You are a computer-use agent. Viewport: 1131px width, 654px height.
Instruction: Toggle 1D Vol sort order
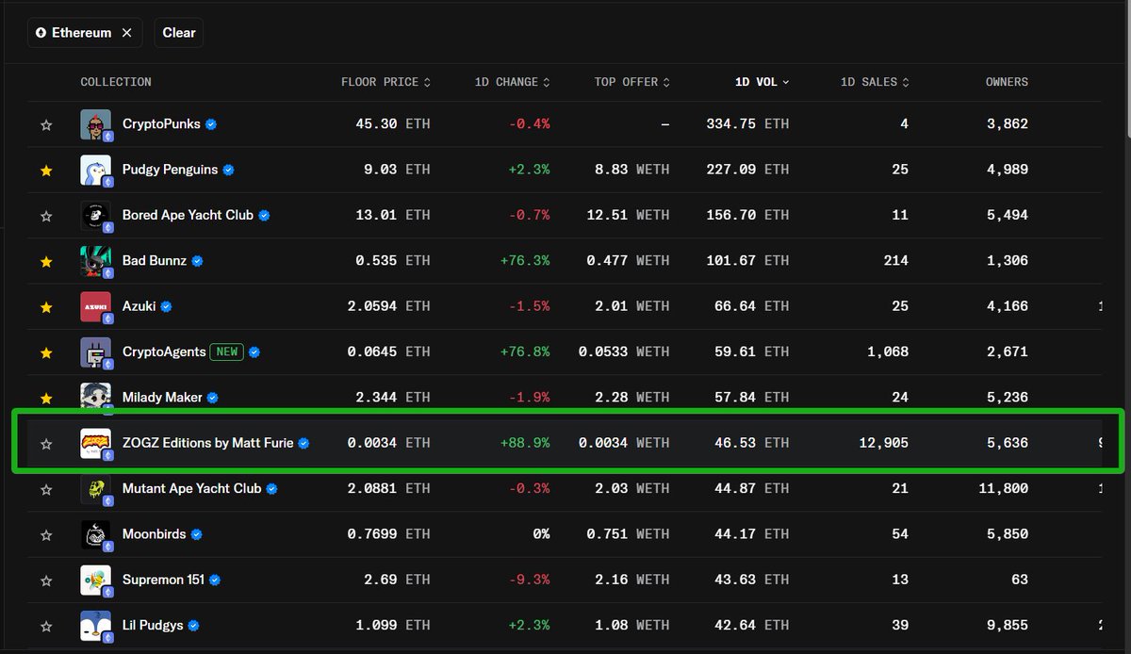click(x=762, y=82)
